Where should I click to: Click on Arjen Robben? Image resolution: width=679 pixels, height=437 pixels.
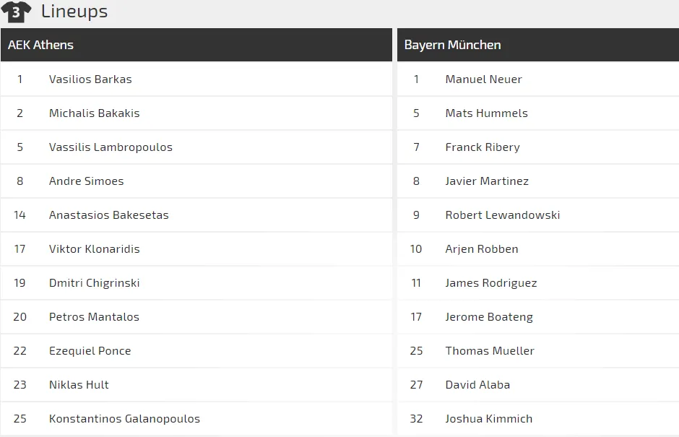pyautogui.click(x=482, y=249)
